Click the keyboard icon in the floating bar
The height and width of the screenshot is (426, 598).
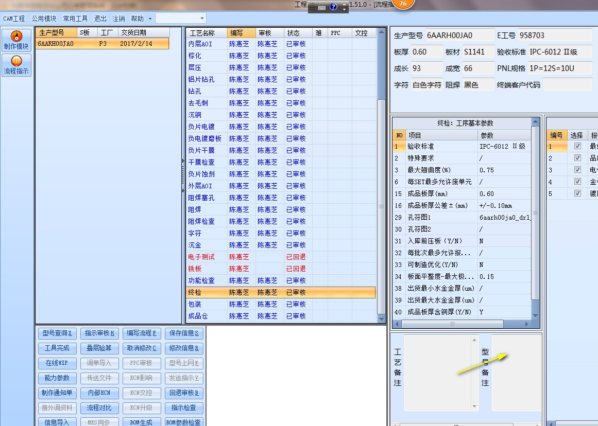(x=321, y=7)
